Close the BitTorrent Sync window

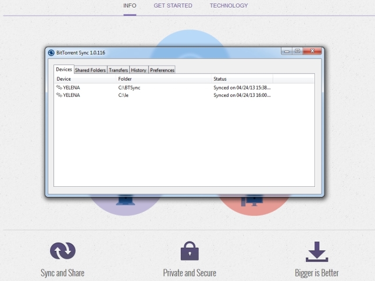coord(312,51)
